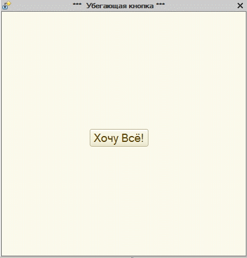This screenshot has width=247, height=258.
Task: Click the asterisks left of window title
Action: (77, 4)
